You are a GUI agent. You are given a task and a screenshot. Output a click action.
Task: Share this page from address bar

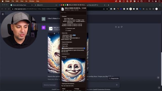[104, 9]
